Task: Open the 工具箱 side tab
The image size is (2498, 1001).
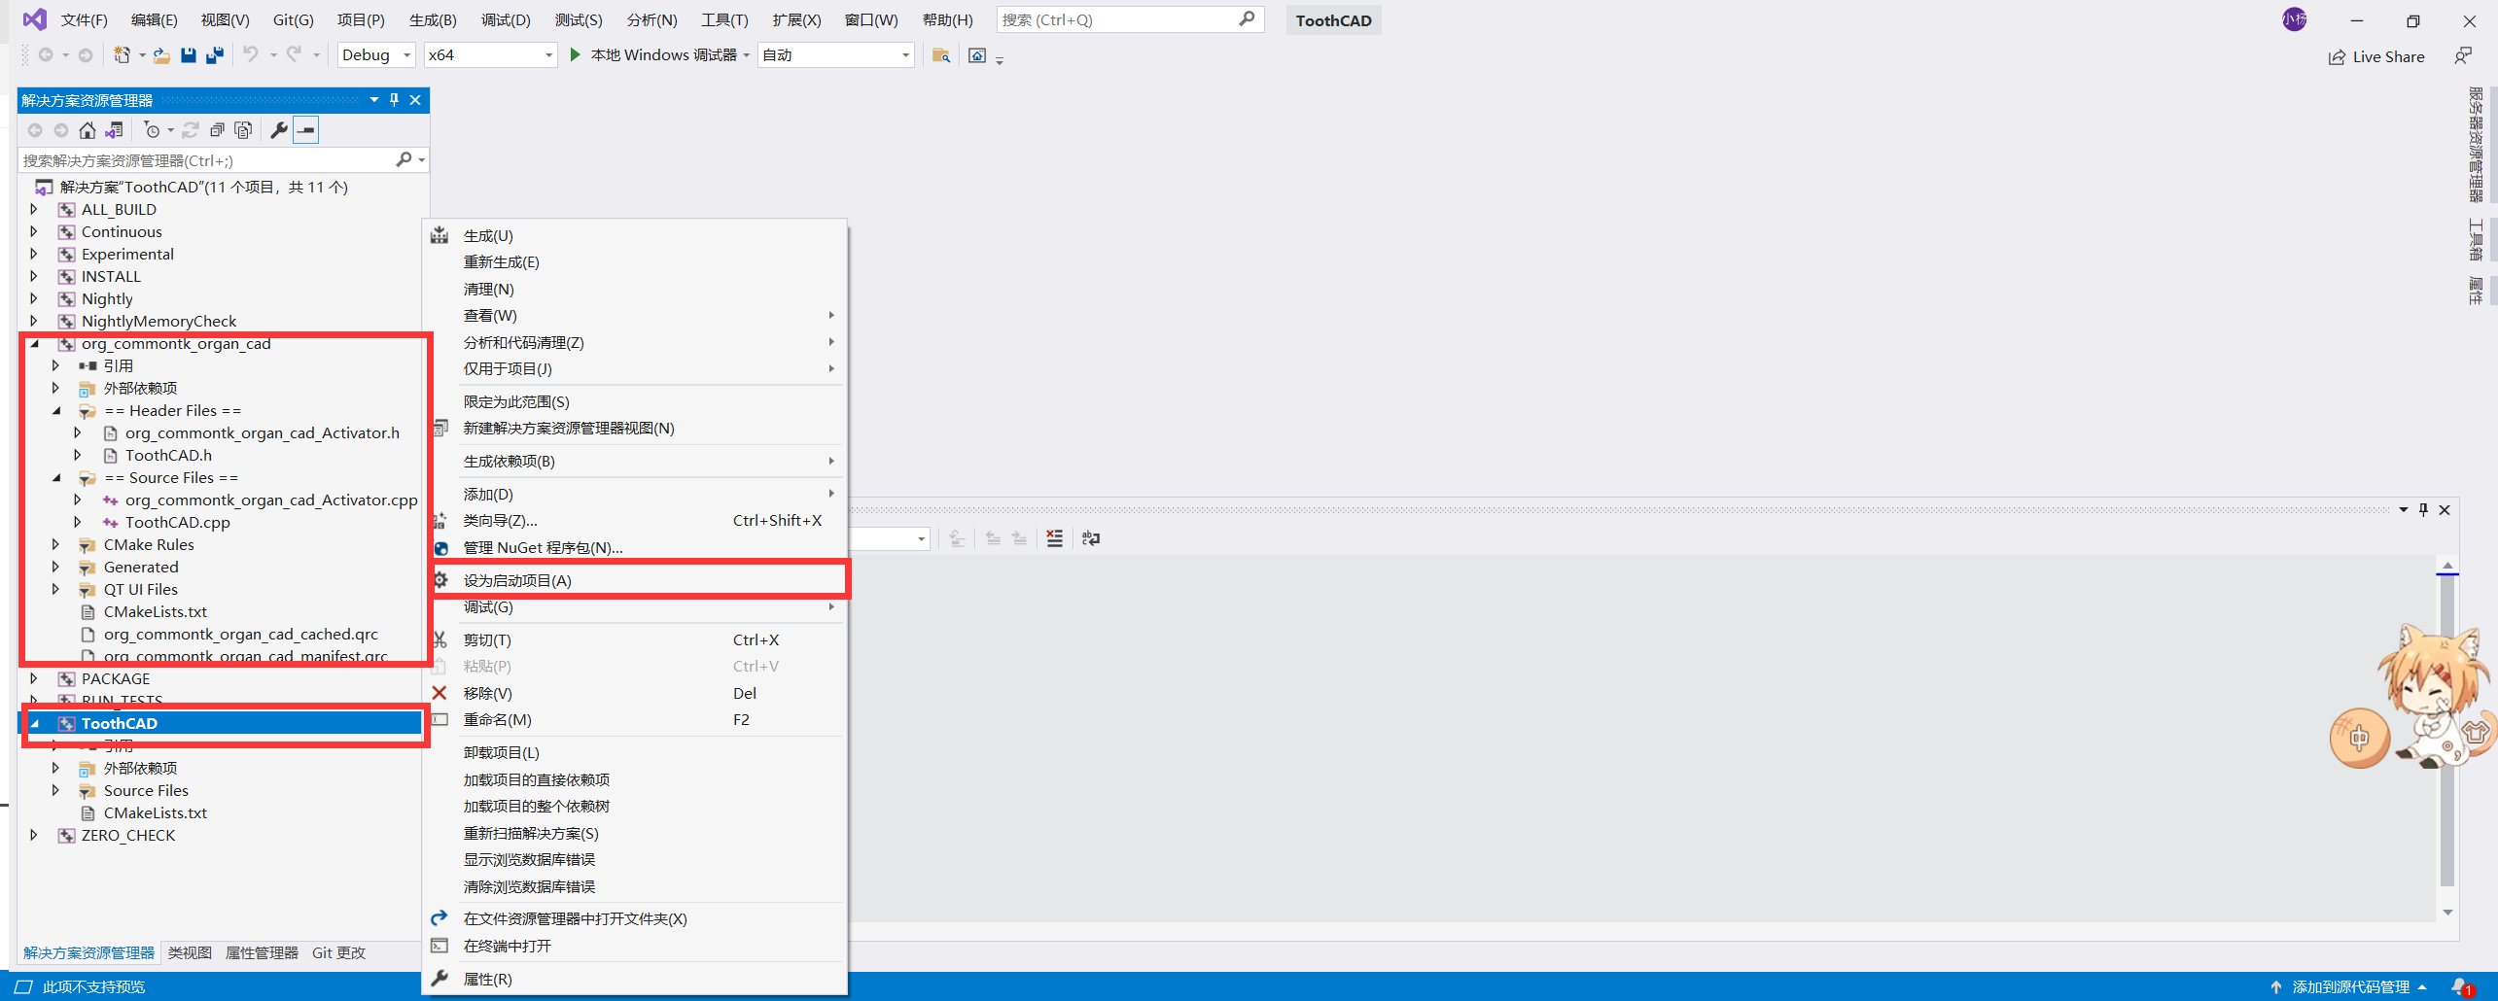Action: coord(2476,240)
